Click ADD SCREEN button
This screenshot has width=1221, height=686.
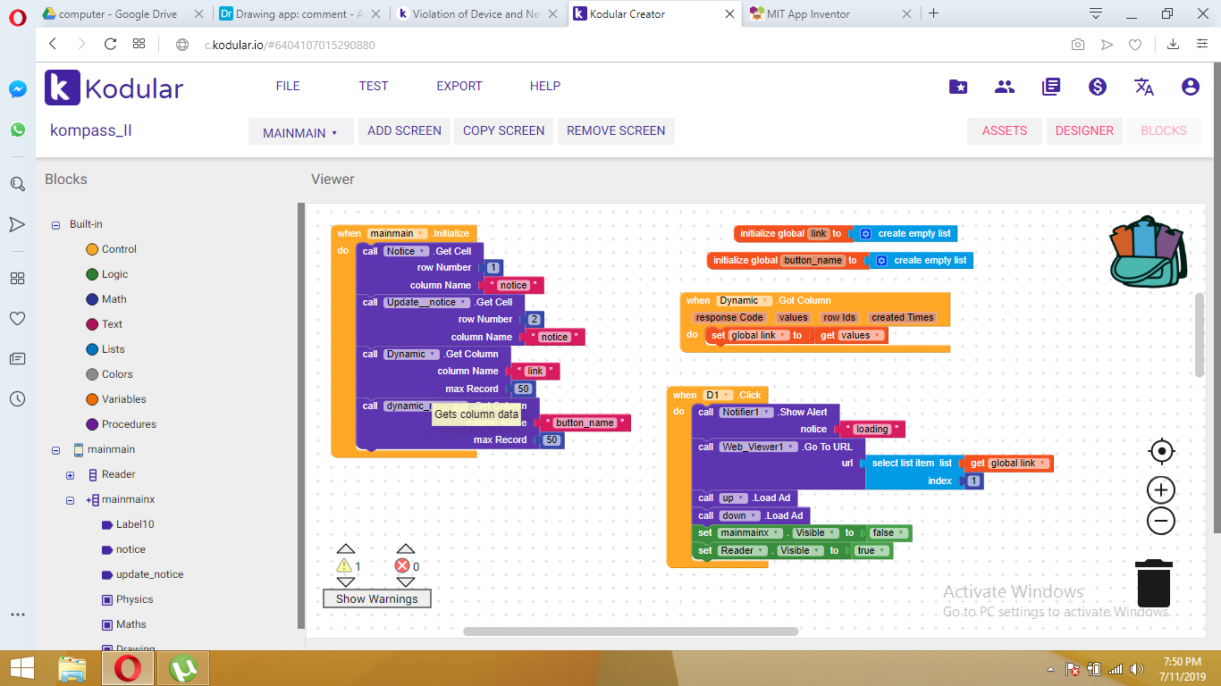pyautogui.click(x=404, y=130)
